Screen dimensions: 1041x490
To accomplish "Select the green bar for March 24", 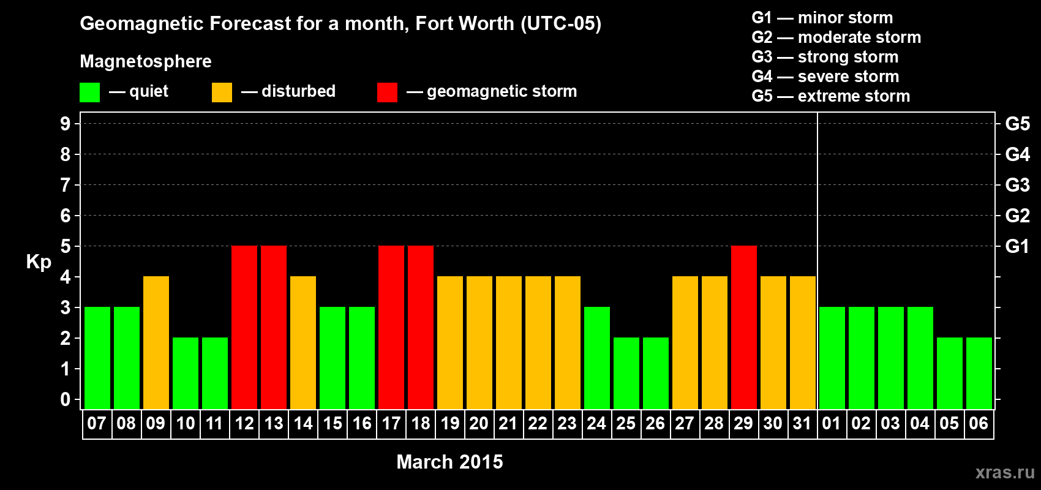I will click(x=597, y=358).
